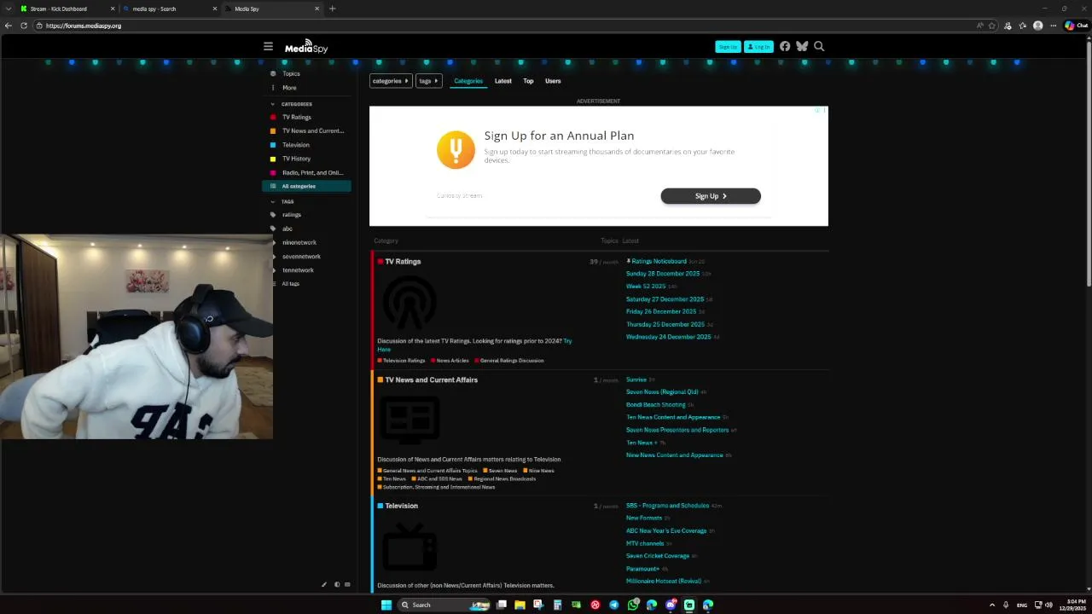Viewport: 1092px width, 614px height.
Task: Open Copilot Chat button
Action: tap(1076, 26)
